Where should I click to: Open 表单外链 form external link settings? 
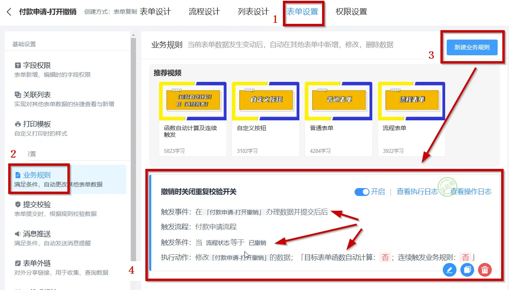(x=37, y=263)
